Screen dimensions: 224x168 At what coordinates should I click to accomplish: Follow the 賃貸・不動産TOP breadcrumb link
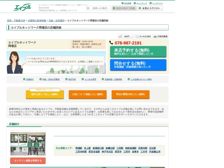click(16, 21)
